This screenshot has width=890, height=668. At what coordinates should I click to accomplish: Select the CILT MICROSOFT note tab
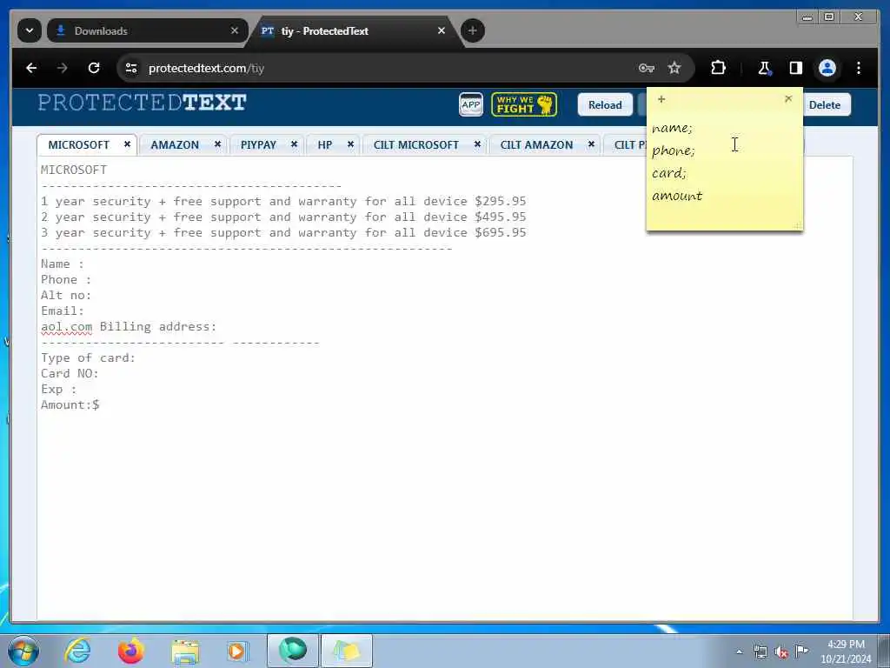(x=416, y=145)
